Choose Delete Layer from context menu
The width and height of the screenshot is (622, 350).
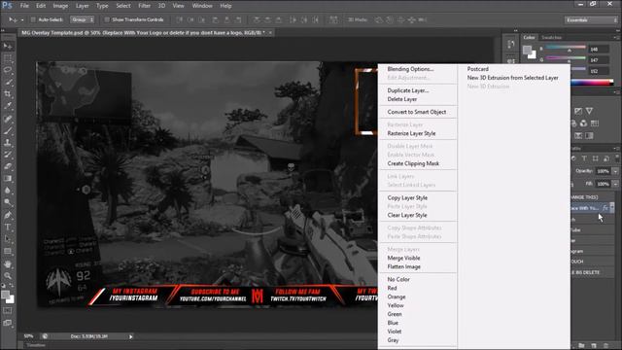click(x=402, y=99)
